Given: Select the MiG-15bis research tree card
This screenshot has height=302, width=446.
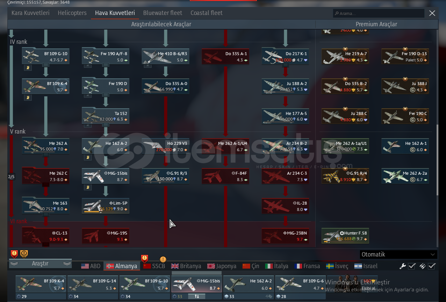Looking at the screenshot, I should [105, 176].
